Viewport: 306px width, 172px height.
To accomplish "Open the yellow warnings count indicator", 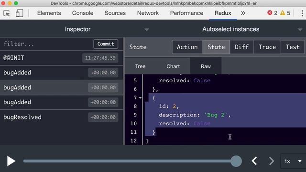I will [x=285, y=13].
